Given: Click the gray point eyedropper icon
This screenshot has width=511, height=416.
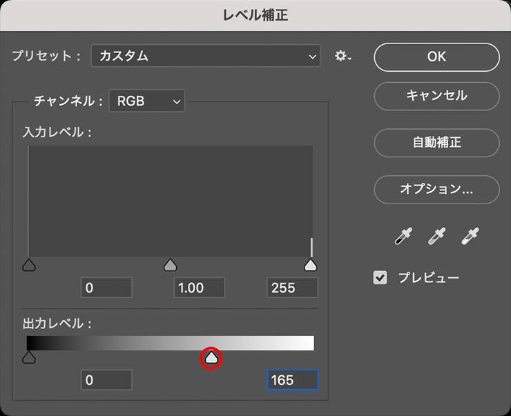Looking at the screenshot, I should [x=436, y=237].
